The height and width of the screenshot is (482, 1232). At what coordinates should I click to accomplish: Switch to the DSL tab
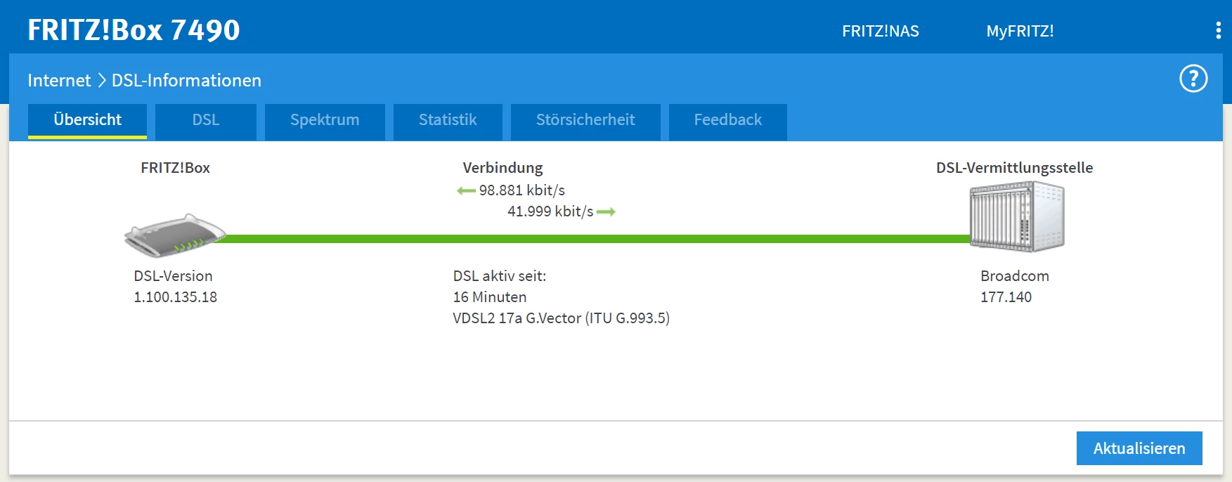click(x=206, y=121)
